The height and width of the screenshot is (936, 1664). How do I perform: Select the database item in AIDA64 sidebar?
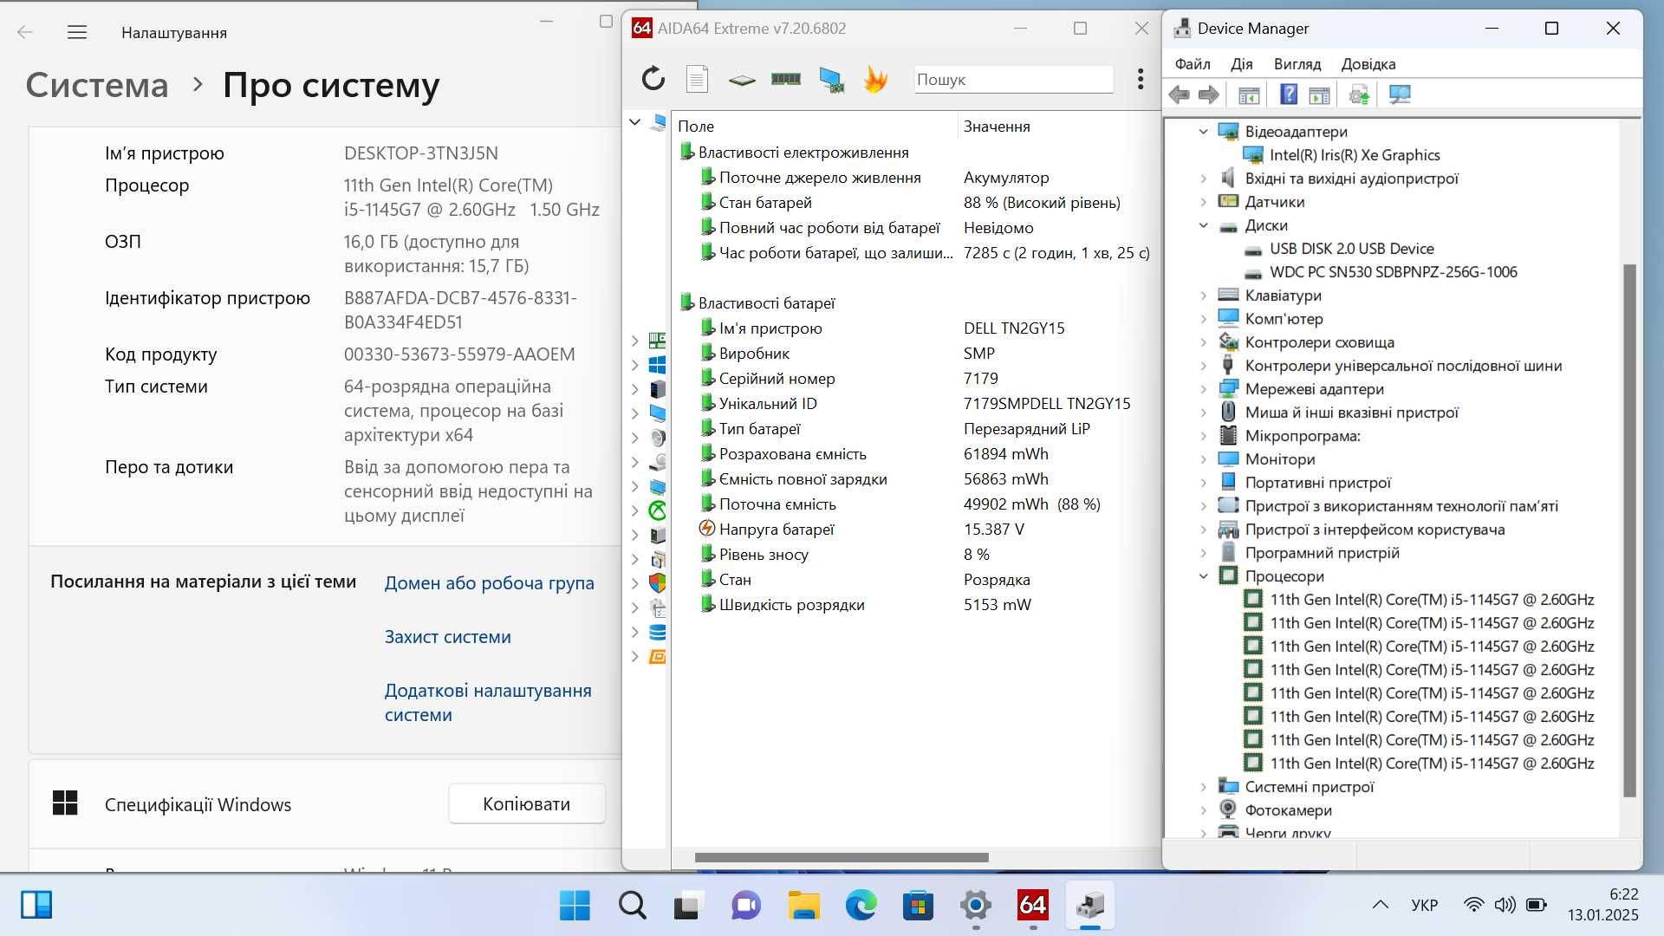click(x=658, y=632)
